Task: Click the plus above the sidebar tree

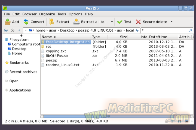Action: tap(22, 35)
